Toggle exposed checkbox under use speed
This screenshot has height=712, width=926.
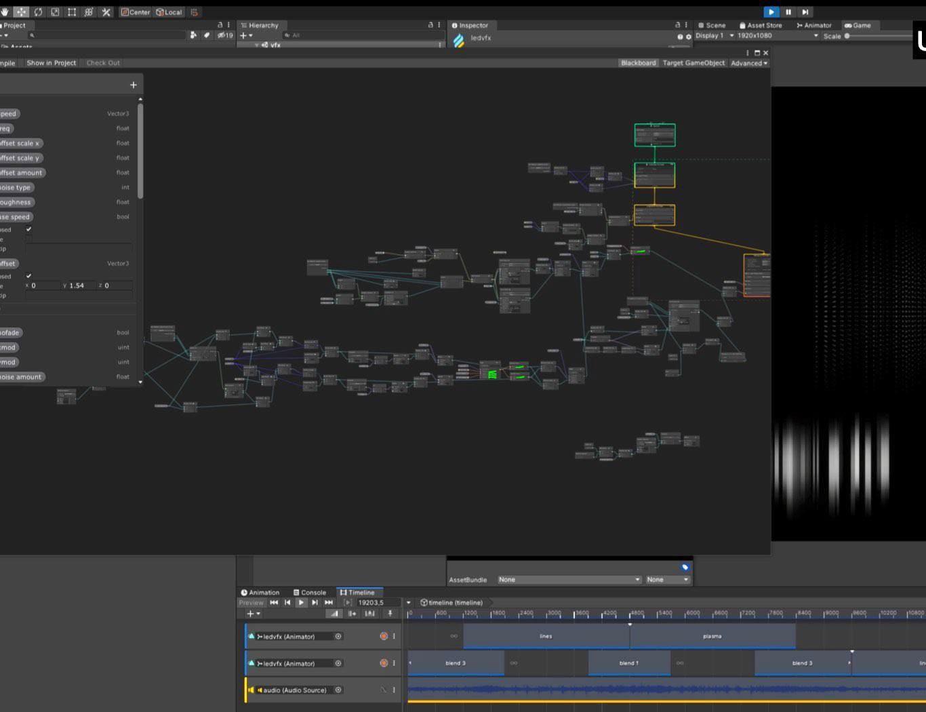pyautogui.click(x=28, y=229)
